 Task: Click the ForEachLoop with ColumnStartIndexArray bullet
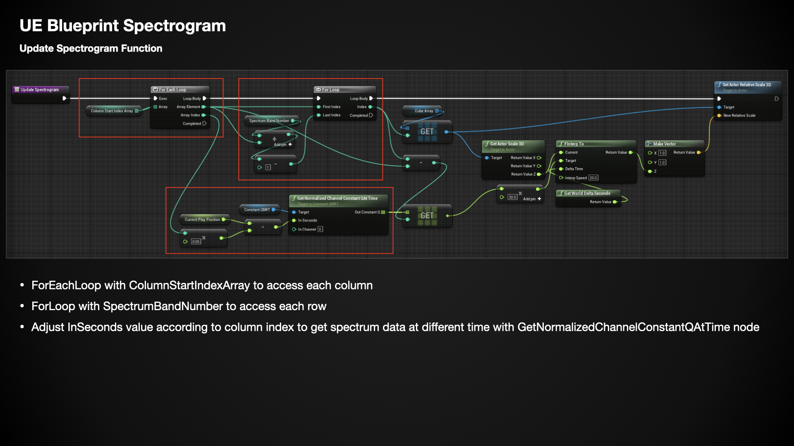pyautogui.click(x=202, y=285)
